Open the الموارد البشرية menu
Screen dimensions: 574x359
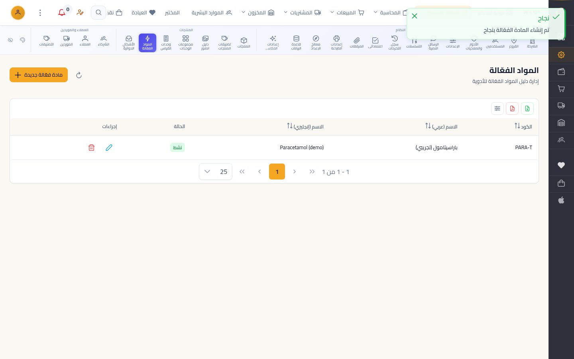[212, 13]
